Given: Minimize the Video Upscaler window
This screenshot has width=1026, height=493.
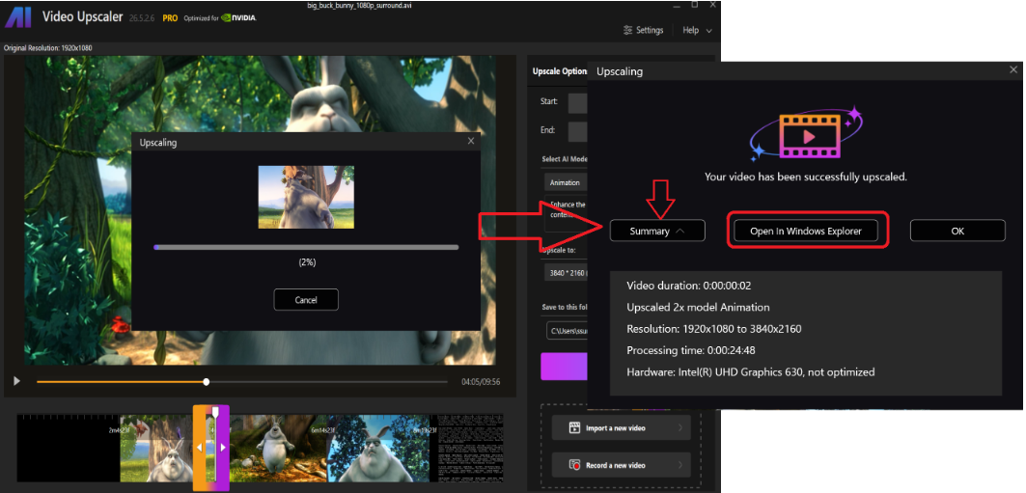Looking at the screenshot, I should coord(677,5).
